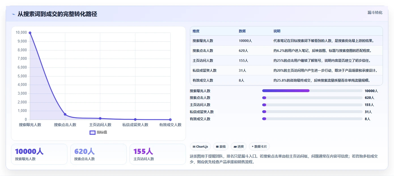Viewport: 394px width, 176px height.
Task: Click the chart data point at 私信或留资人数
Action: [x=135, y=119]
